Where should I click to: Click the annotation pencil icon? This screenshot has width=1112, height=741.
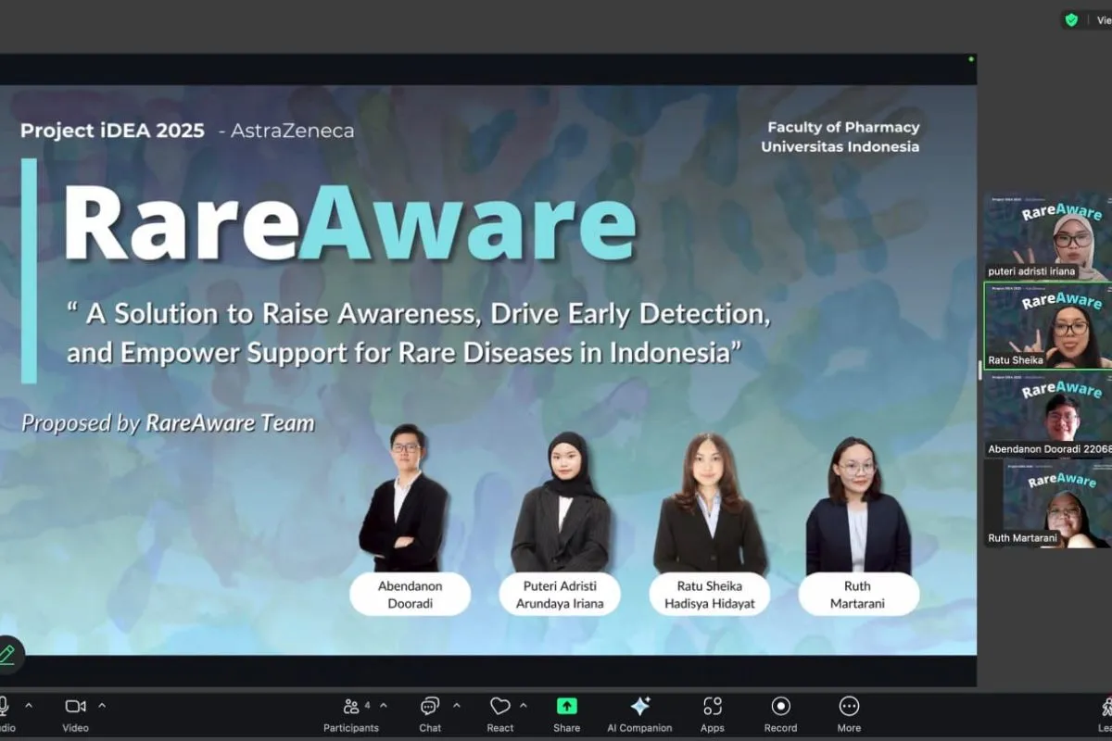pyautogui.click(x=7, y=654)
